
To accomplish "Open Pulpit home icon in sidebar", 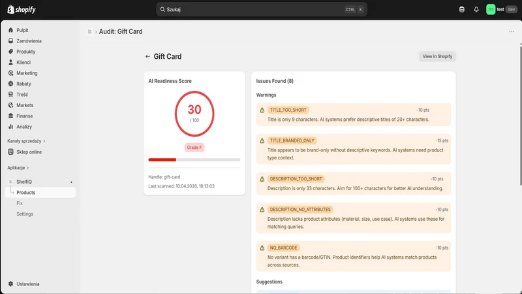I will (x=10, y=30).
